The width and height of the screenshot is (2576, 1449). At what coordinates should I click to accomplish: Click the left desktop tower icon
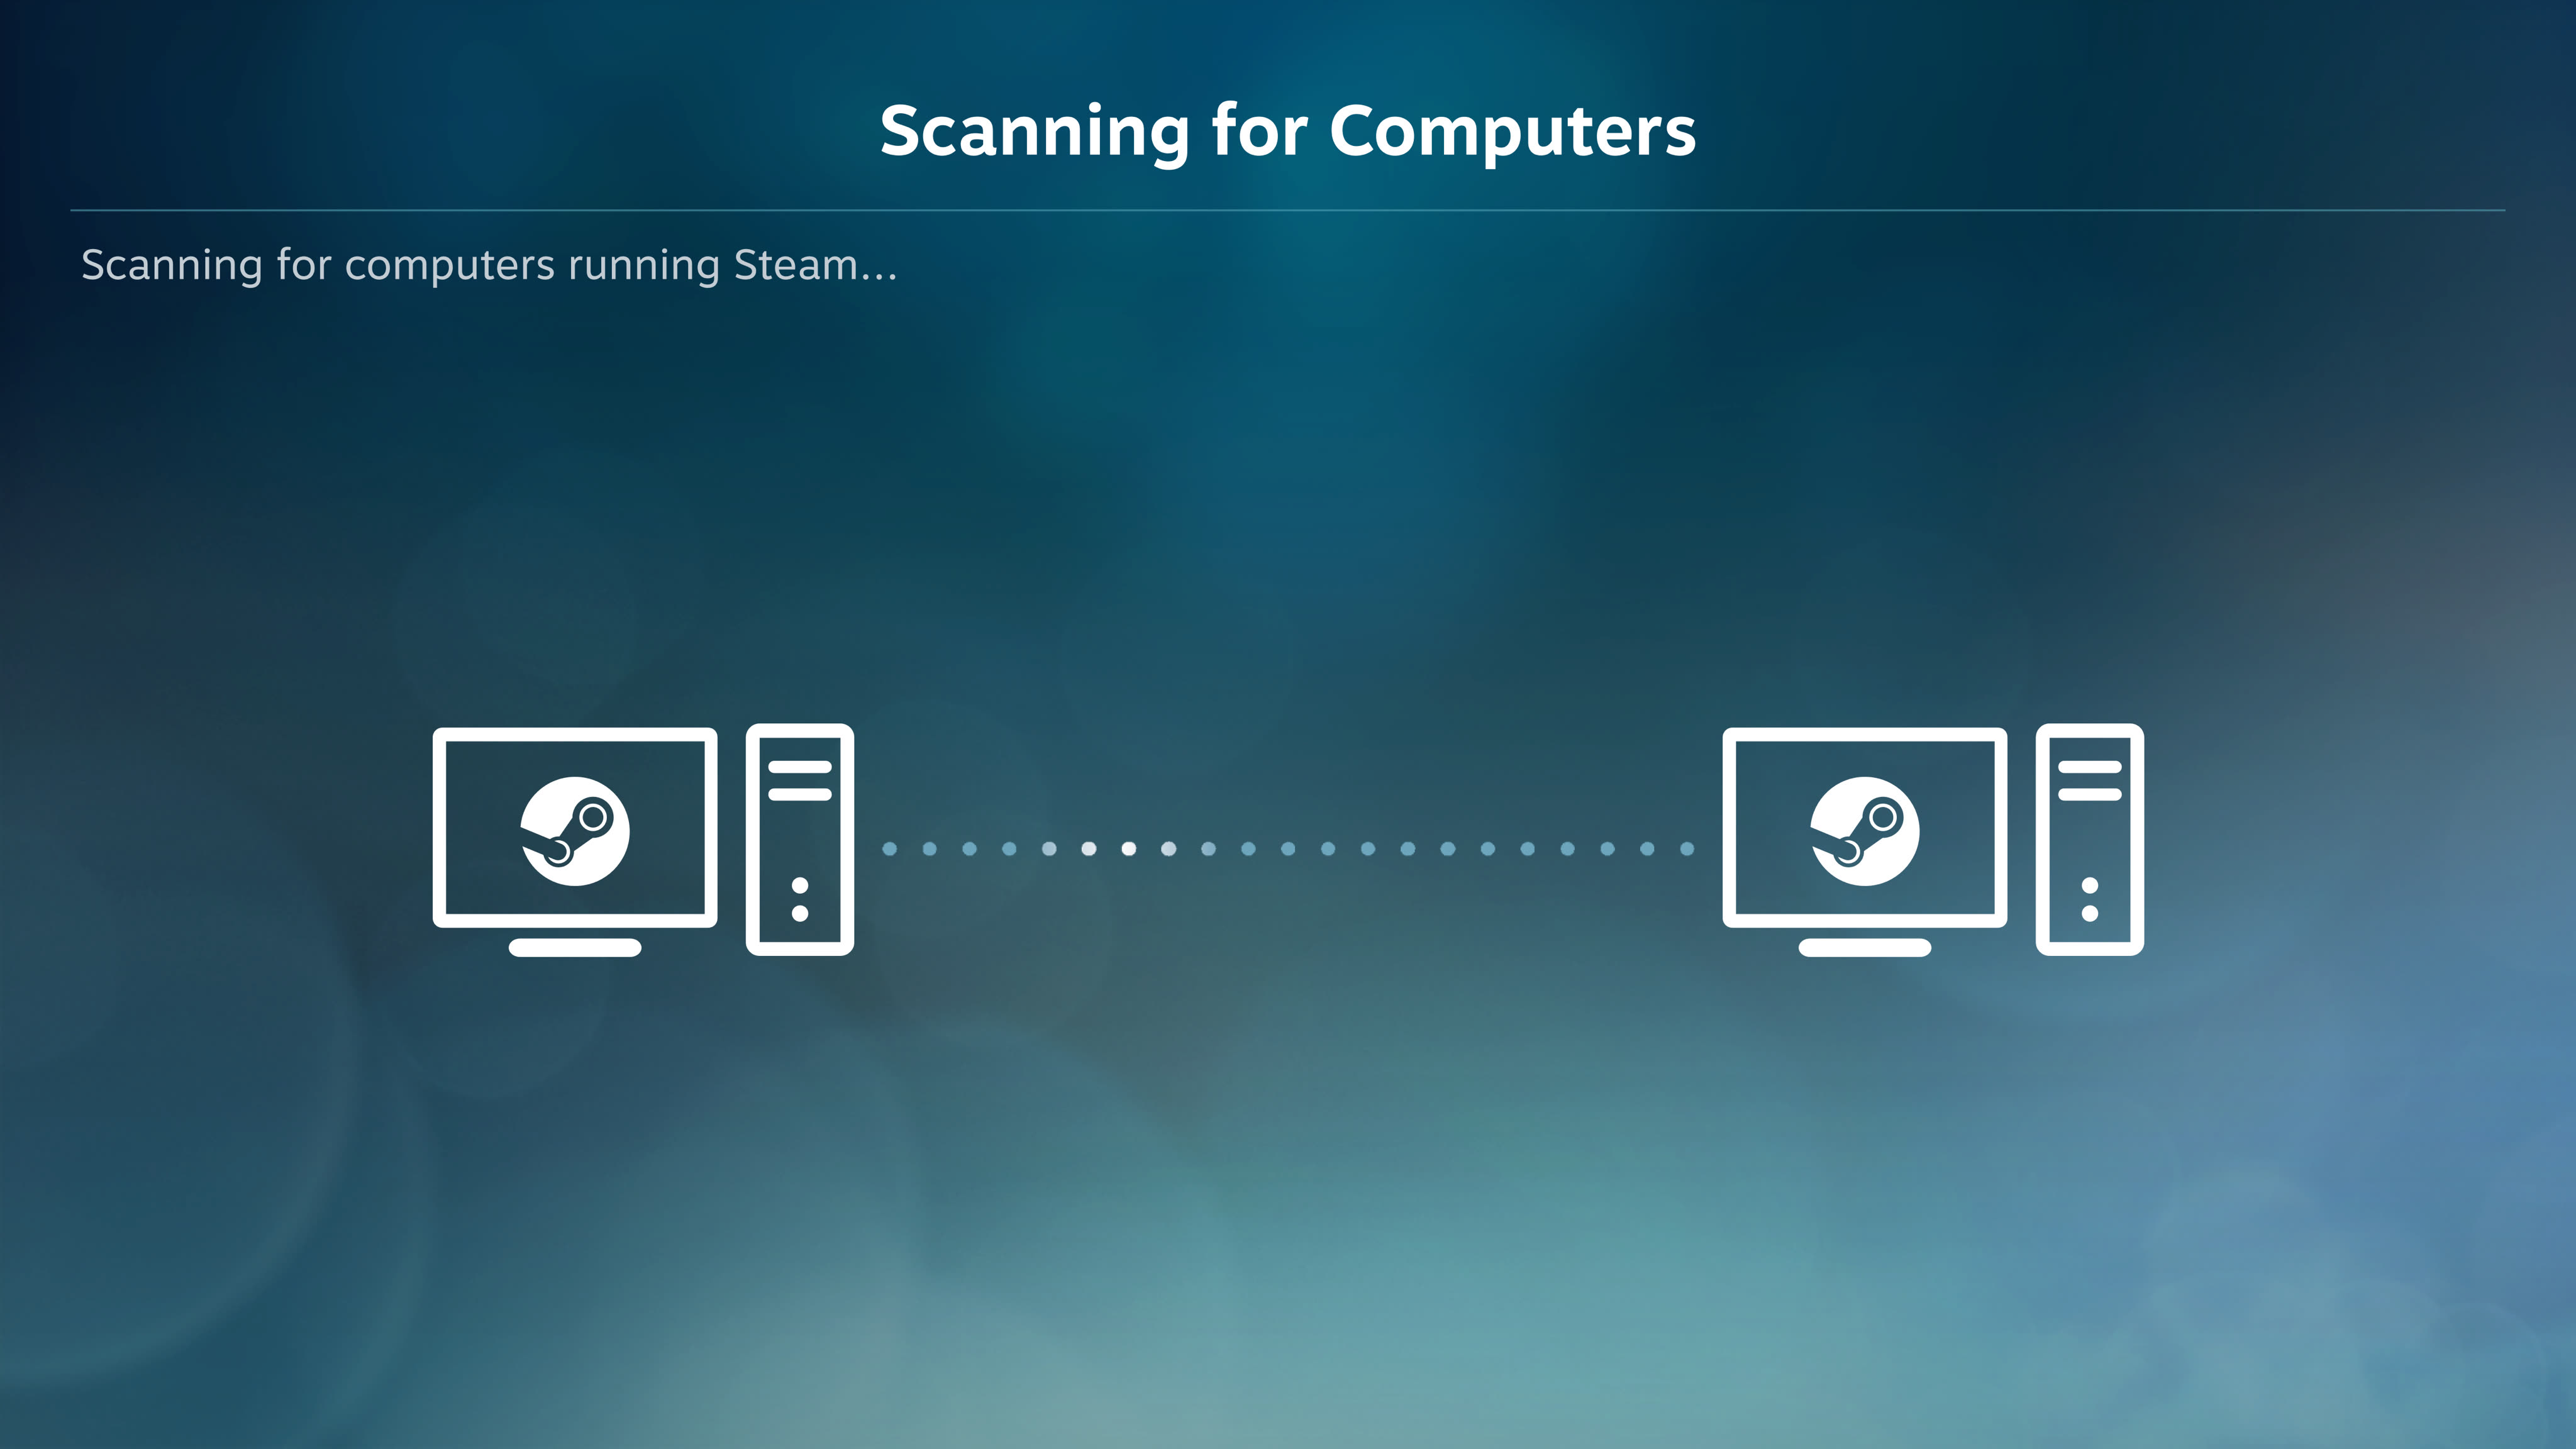(x=800, y=840)
